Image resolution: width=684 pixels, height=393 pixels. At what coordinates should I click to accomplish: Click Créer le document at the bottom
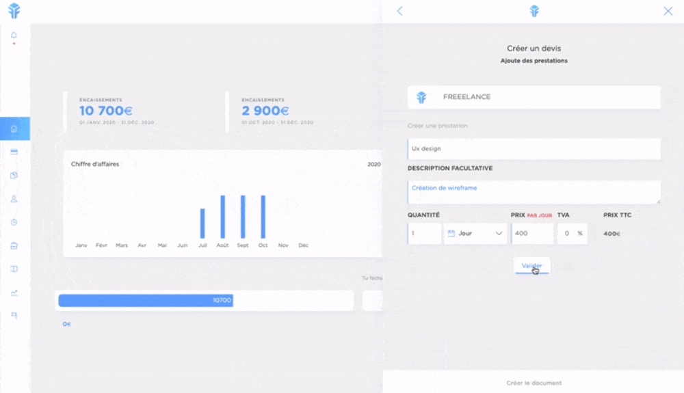pyautogui.click(x=534, y=383)
